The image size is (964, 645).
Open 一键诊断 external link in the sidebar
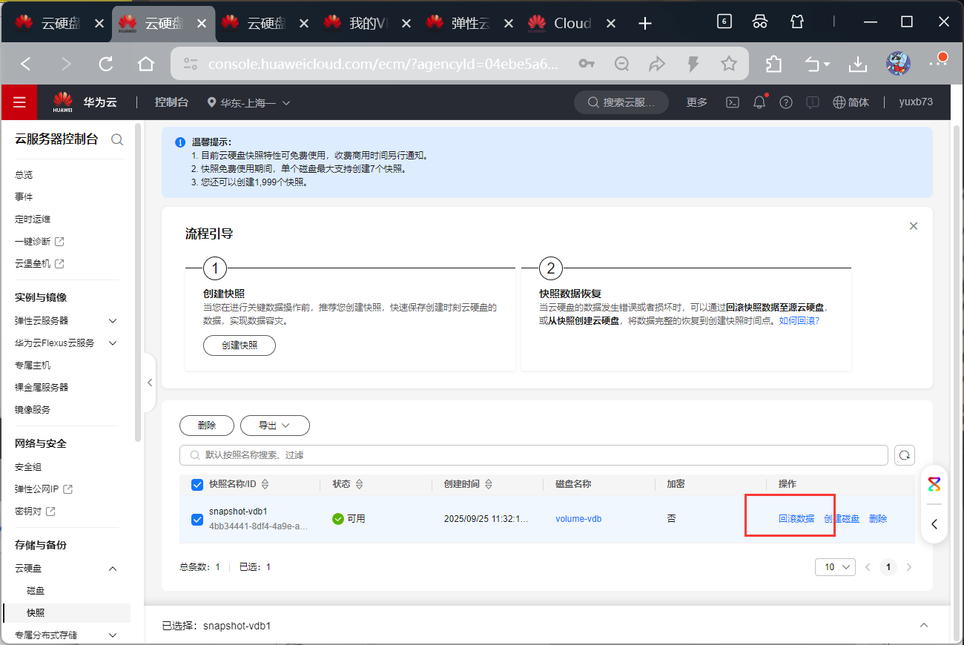pyautogui.click(x=39, y=242)
